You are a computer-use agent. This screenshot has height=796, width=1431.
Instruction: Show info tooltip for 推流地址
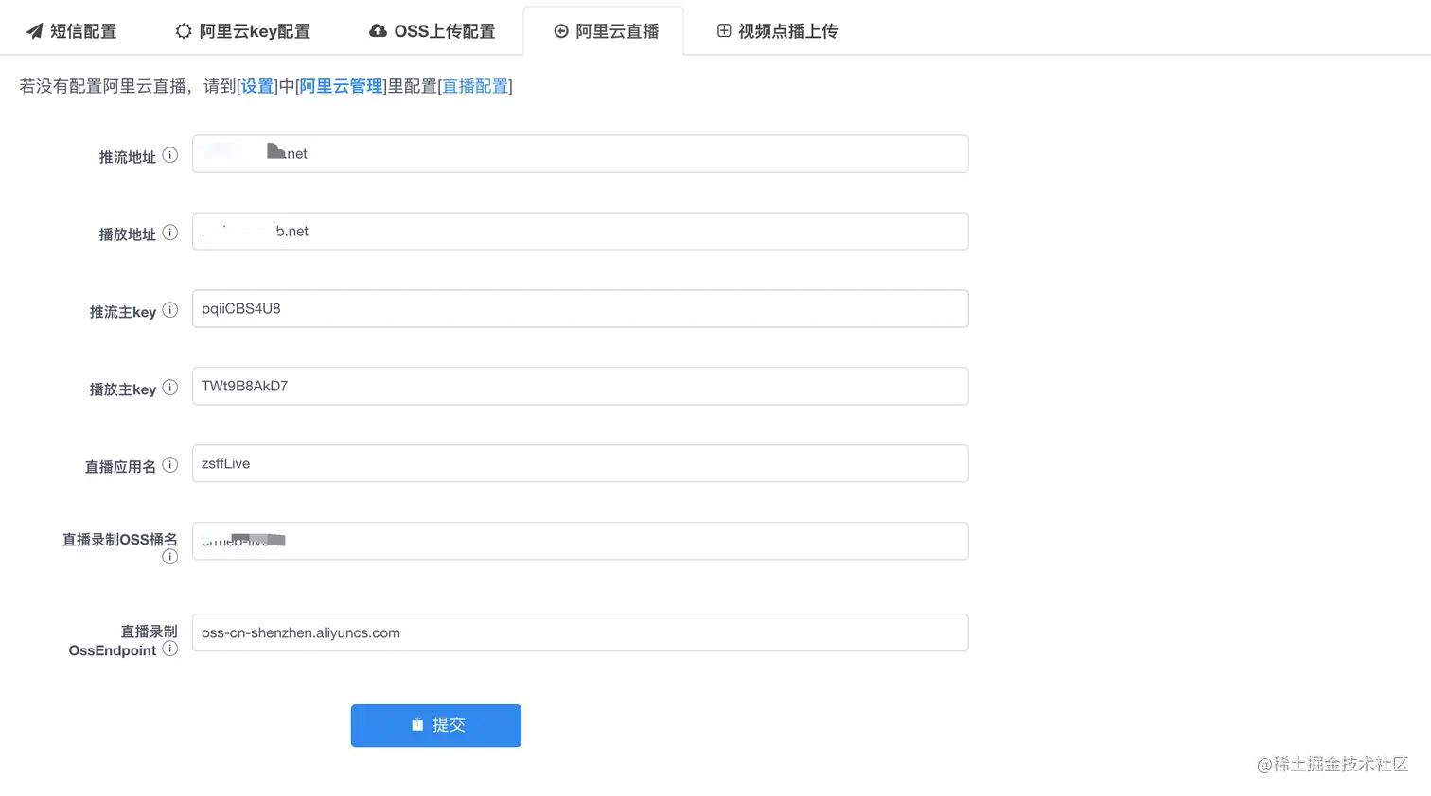tap(170, 155)
